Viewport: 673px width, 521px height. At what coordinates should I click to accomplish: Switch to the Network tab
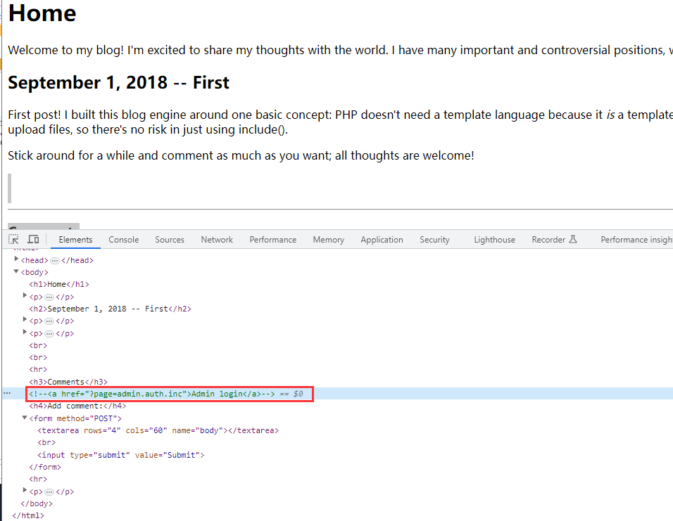tap(217, 240)
